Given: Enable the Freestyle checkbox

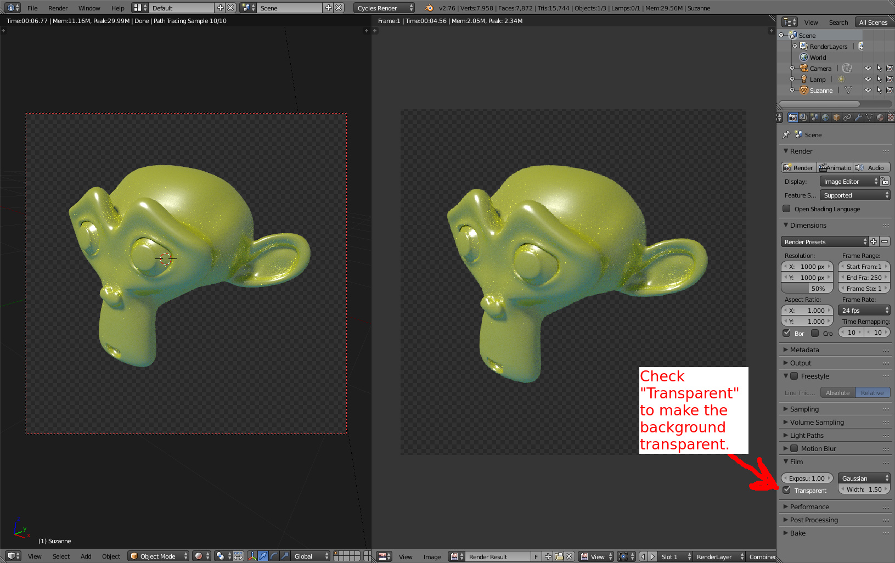Looking at the screenshot, I should 794,376.
